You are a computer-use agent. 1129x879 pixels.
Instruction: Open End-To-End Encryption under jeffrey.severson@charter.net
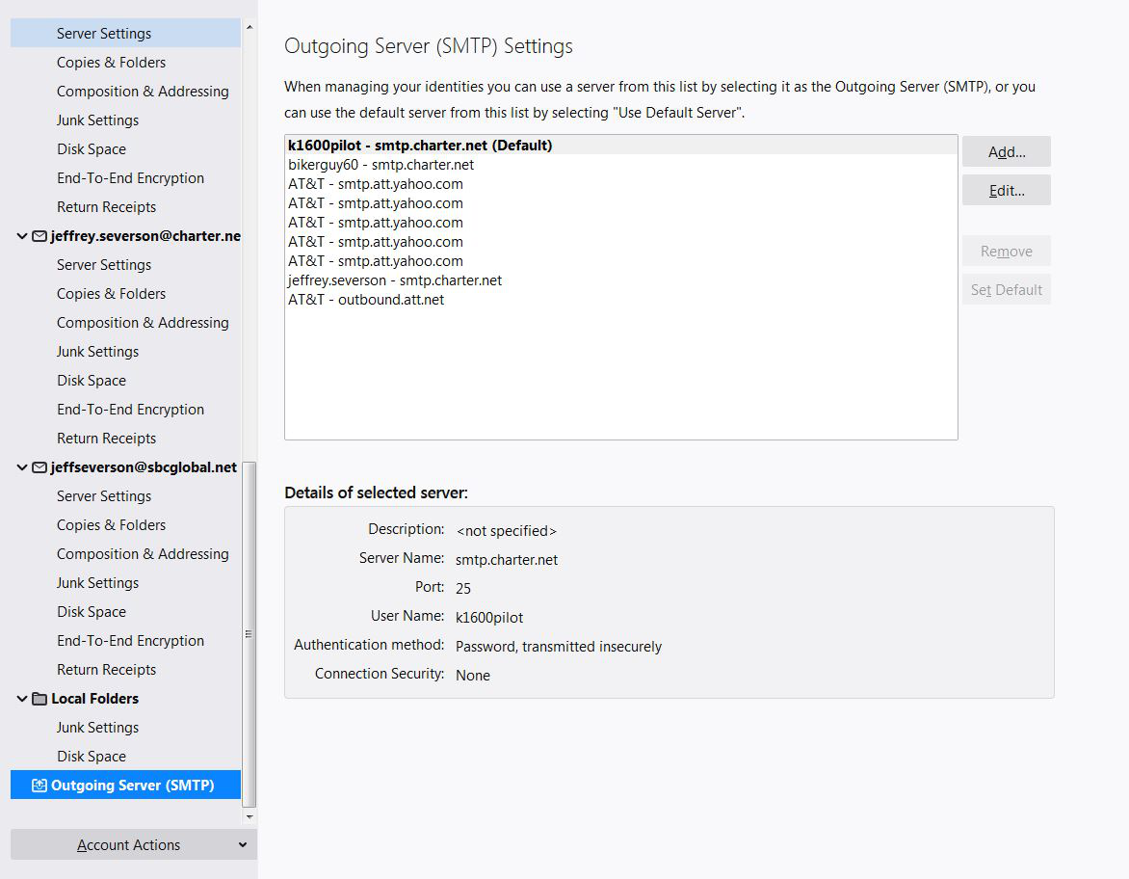[x=130, y=410]
